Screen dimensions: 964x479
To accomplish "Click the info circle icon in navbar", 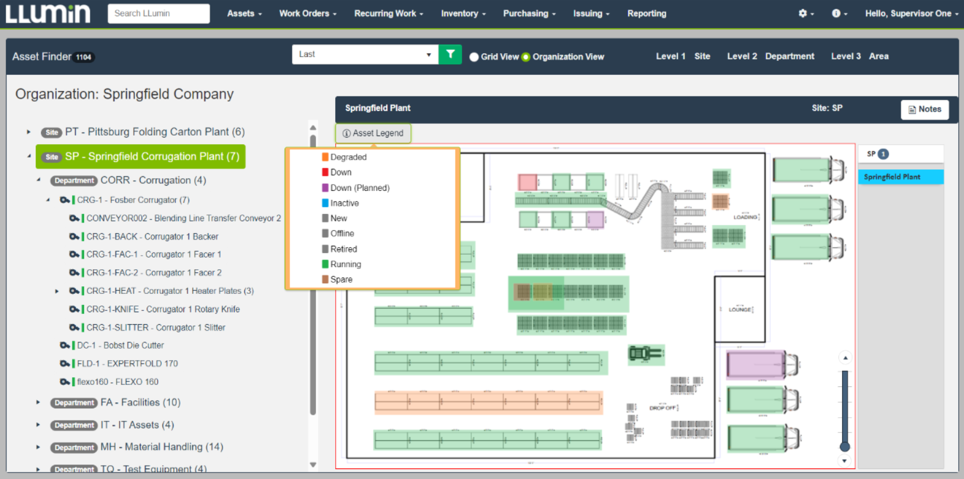I will (836, 13).
